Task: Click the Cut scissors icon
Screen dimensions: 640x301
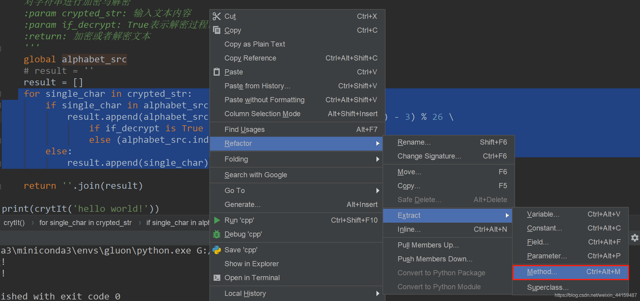Action: coord(217,16)
